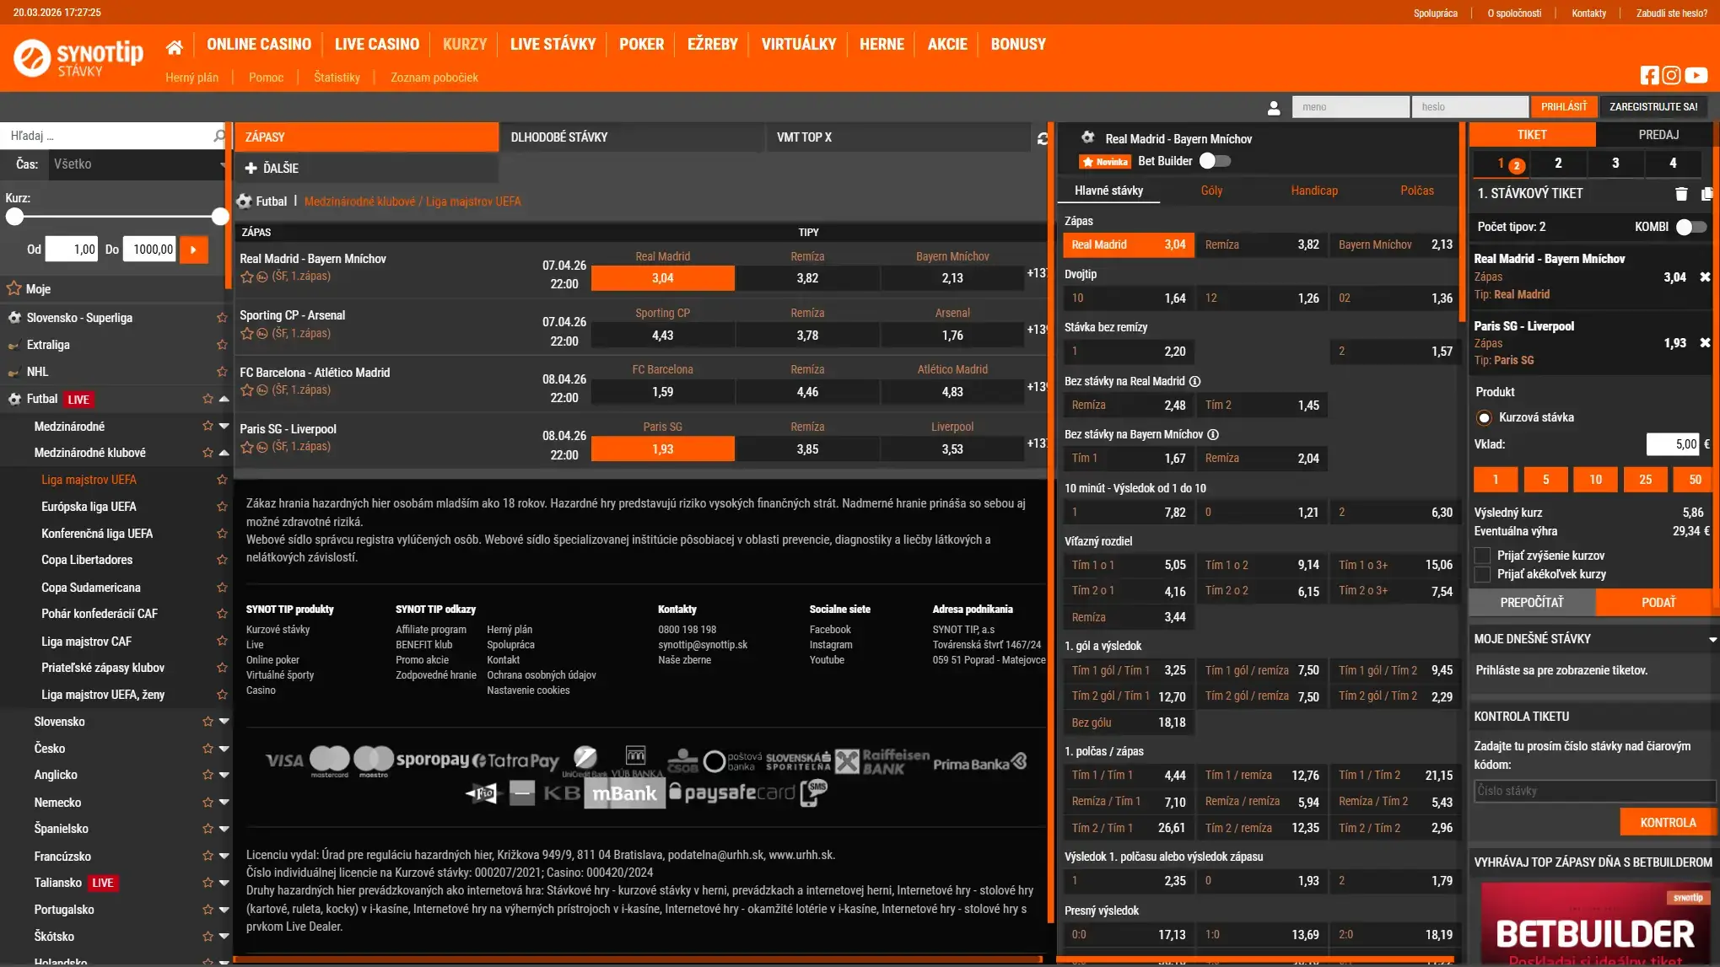Copy ticket with the copy icon
This screenshot has height=967, width=1720.
1706,193
